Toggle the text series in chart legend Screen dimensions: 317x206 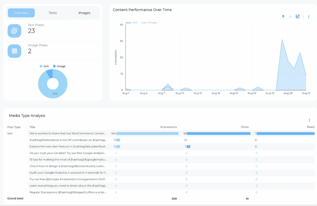(131, 23)
